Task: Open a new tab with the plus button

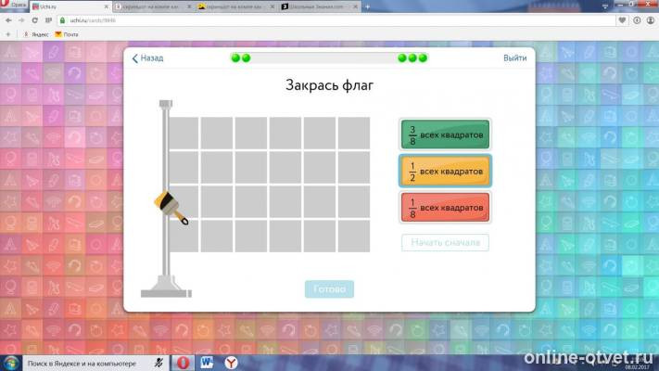Action: 367,6
